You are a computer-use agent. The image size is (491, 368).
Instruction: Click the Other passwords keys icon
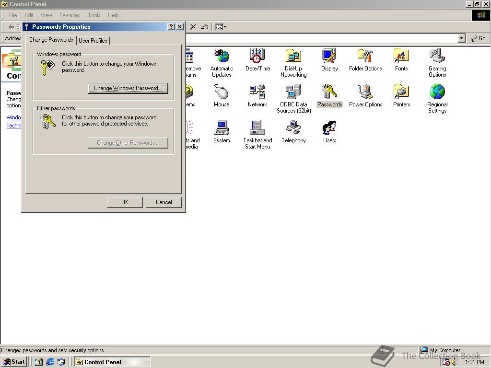(47, 121)
